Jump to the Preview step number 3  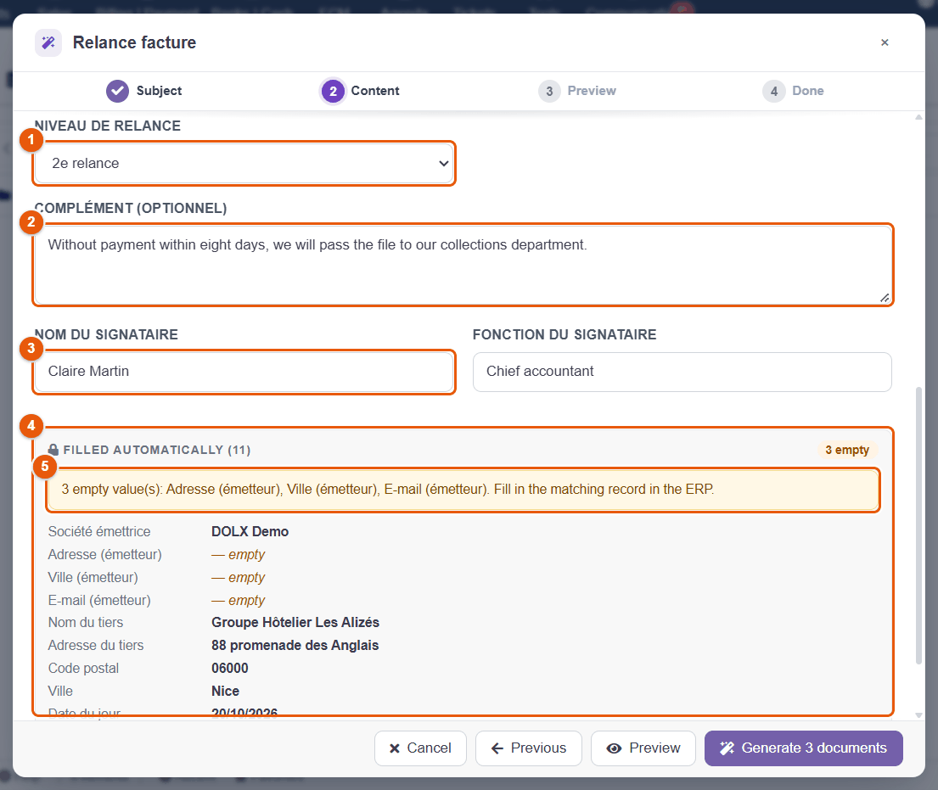click(577, 91)
